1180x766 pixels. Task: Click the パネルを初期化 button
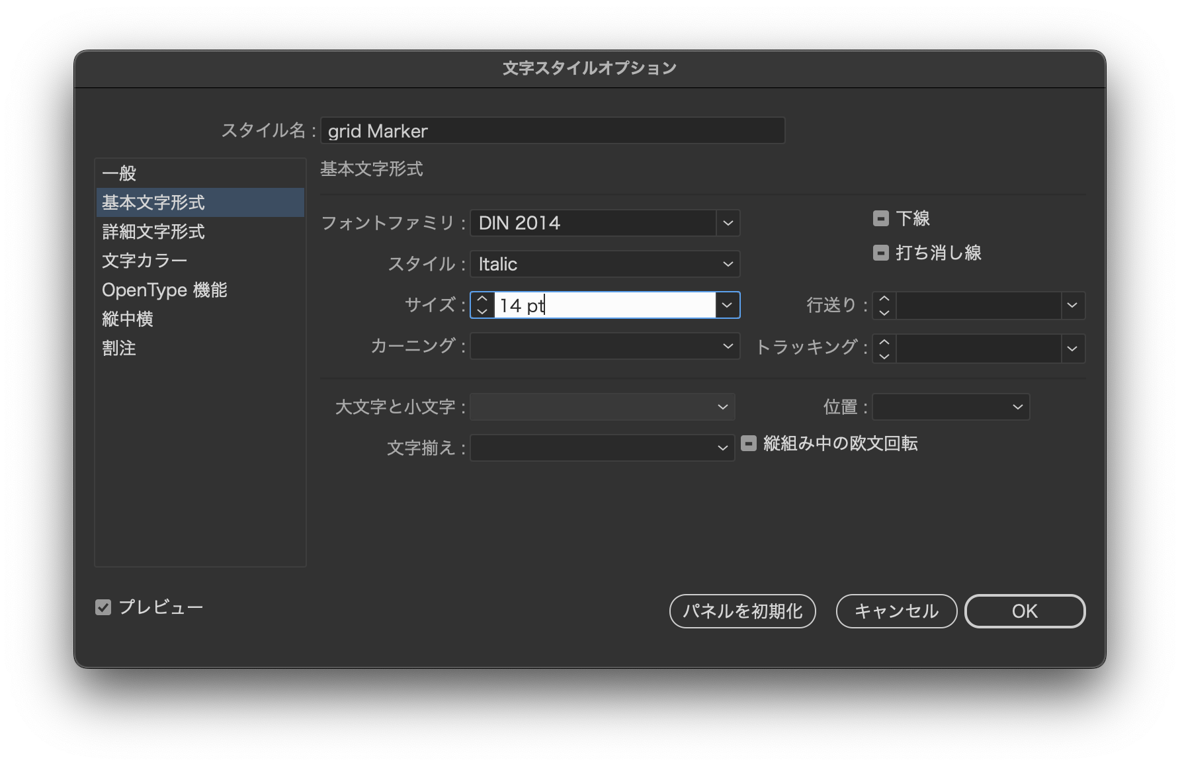[742, 611]
